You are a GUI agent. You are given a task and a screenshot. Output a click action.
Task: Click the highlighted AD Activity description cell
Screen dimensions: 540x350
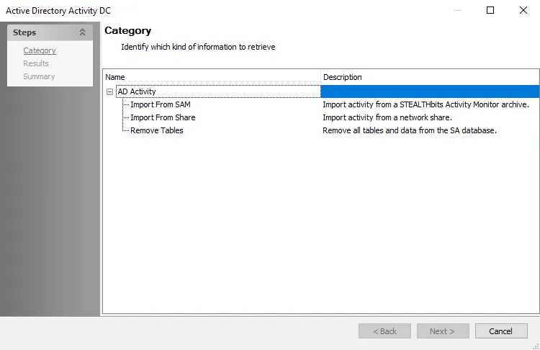click(x=430, y=91)
